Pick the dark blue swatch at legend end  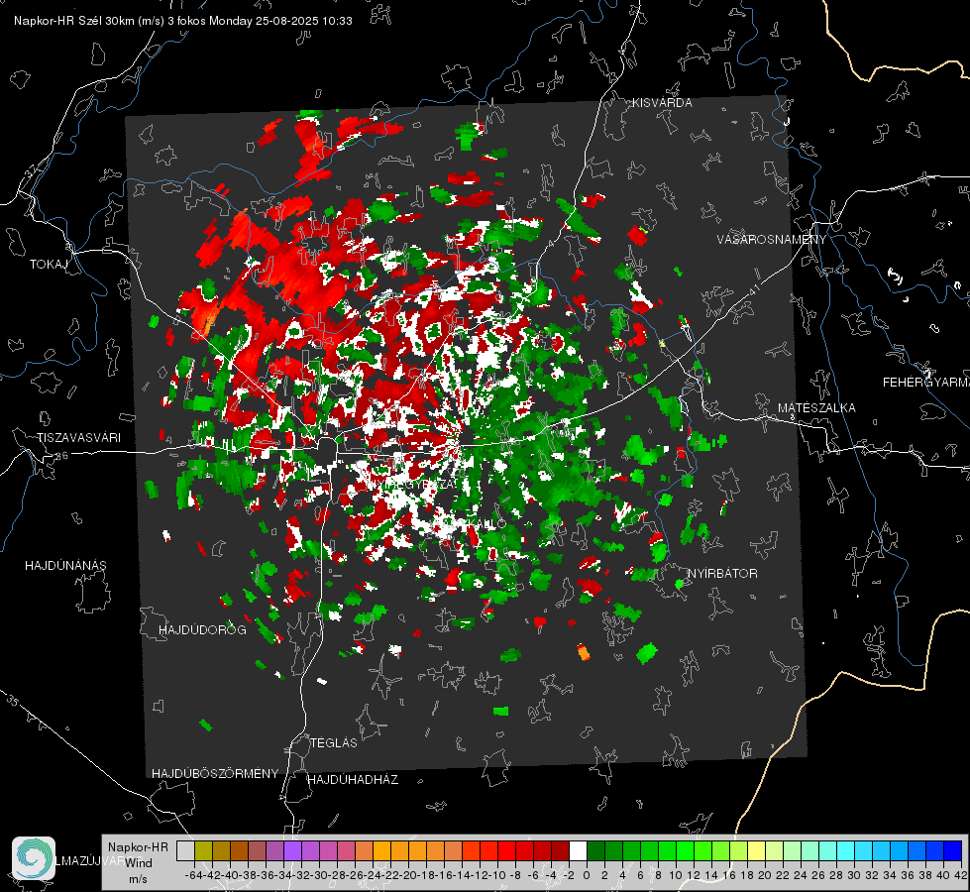(x=953, y=850)
